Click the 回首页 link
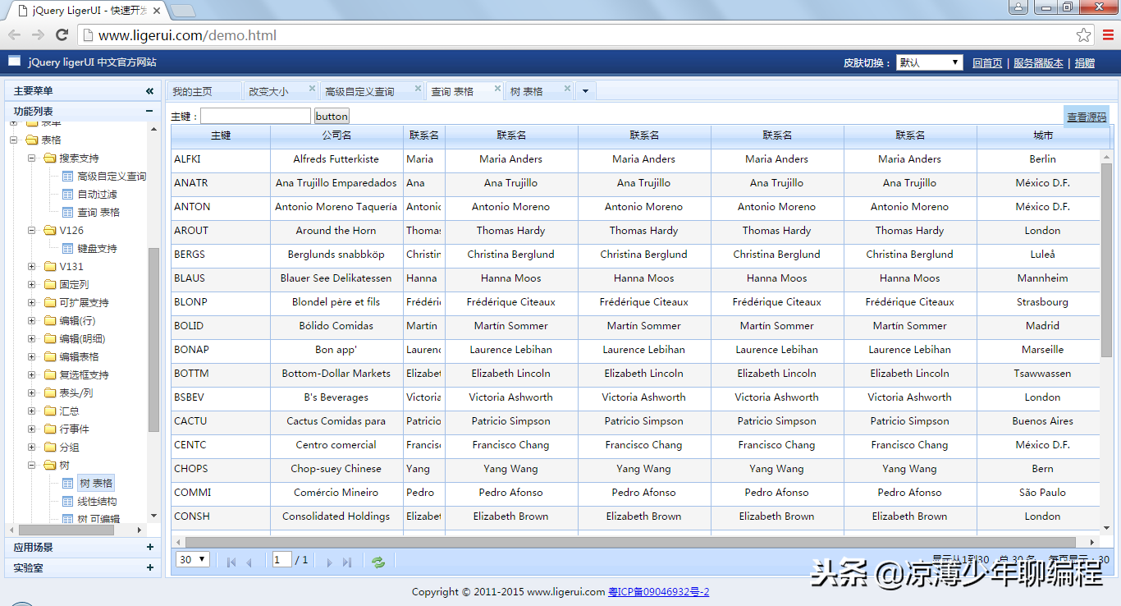The width and height of the screenshot is (1121, 606). coord(987,63)
